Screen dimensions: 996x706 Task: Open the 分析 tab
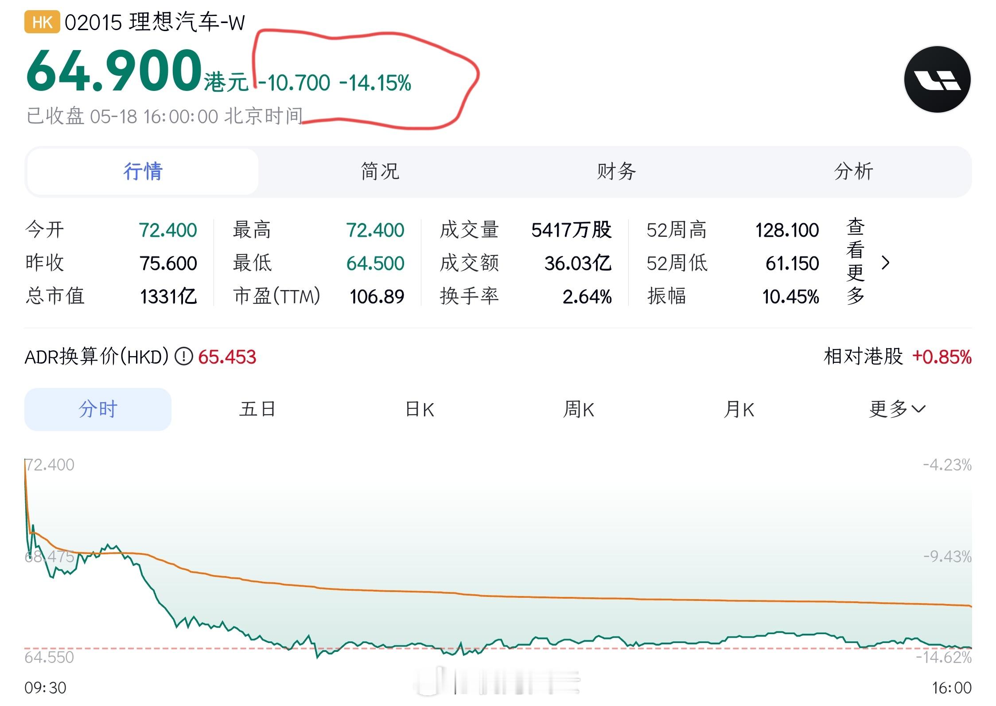pyautogui.click(x=853, y=172)
